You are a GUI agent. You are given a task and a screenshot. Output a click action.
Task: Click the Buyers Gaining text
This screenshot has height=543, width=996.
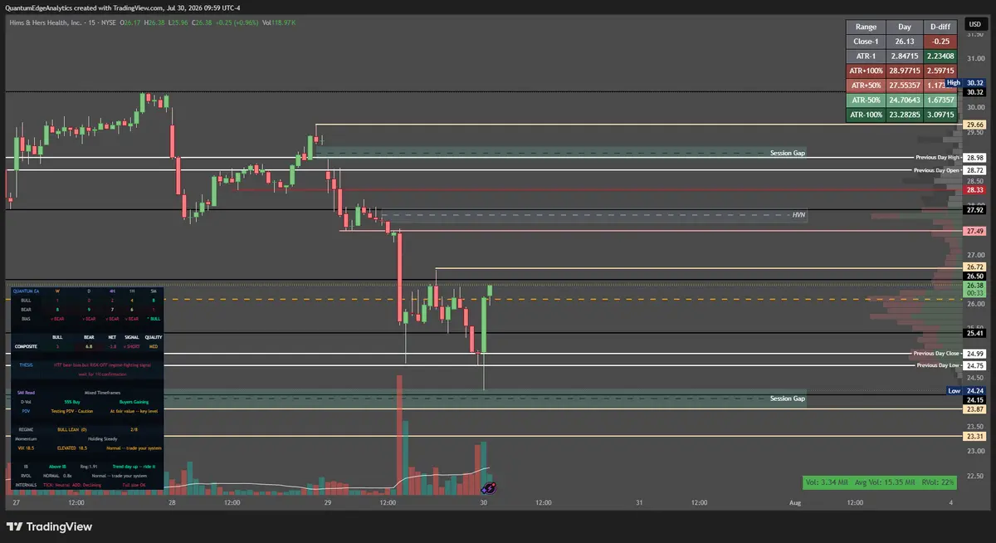(134, 402)
